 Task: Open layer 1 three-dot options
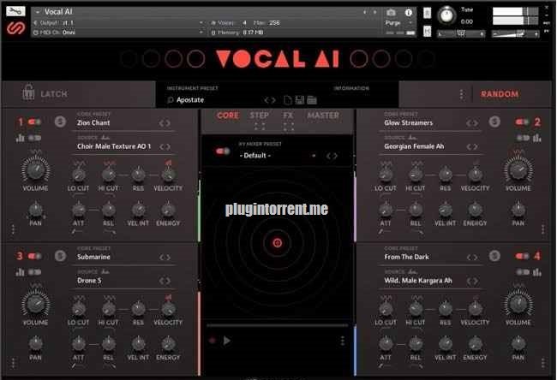pos(13,229)
